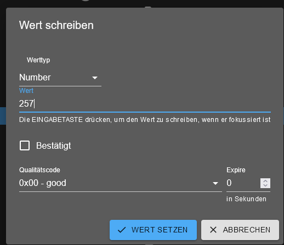Click the Wert schreiben dialog title
This screenshot has height=245, width=284.
tap(56, 25)
